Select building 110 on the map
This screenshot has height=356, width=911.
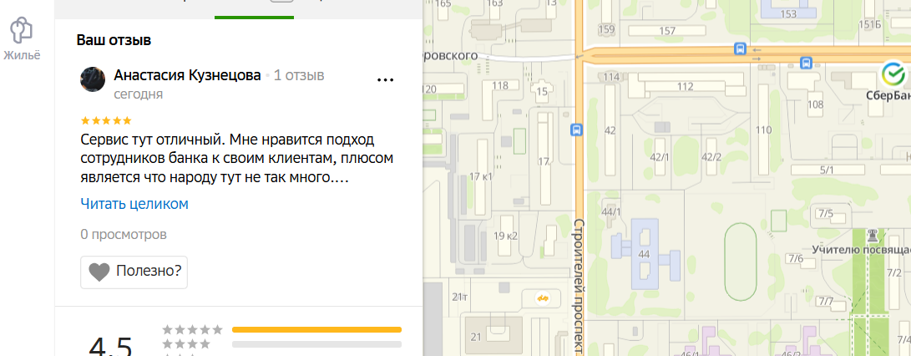coord(763,130)
